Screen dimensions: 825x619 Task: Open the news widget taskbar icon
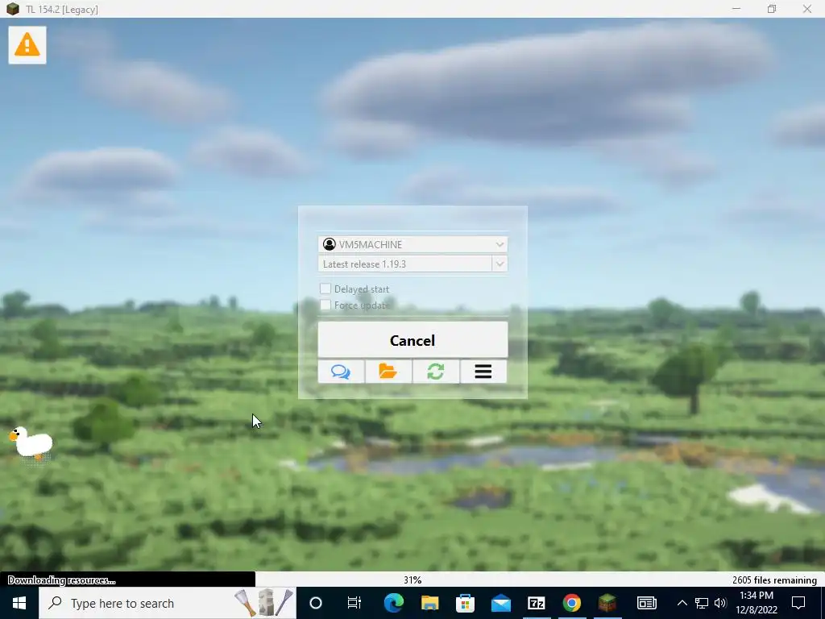coord(647,603)
